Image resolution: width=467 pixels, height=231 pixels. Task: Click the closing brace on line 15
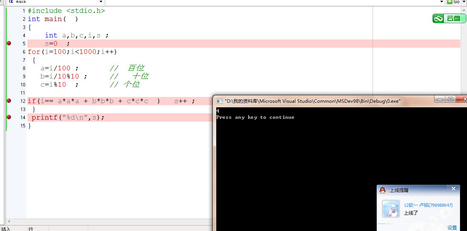click(29, 125)
